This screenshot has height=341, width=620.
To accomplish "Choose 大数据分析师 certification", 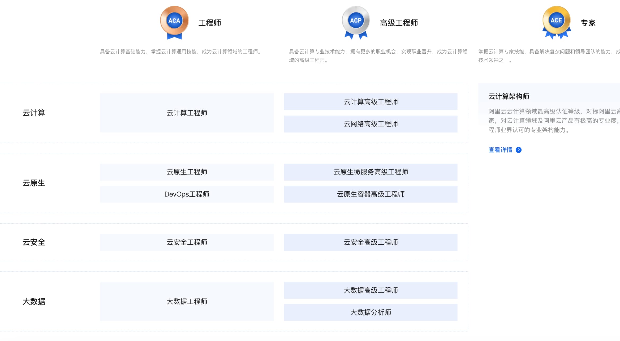I will [x=371, y=312].
